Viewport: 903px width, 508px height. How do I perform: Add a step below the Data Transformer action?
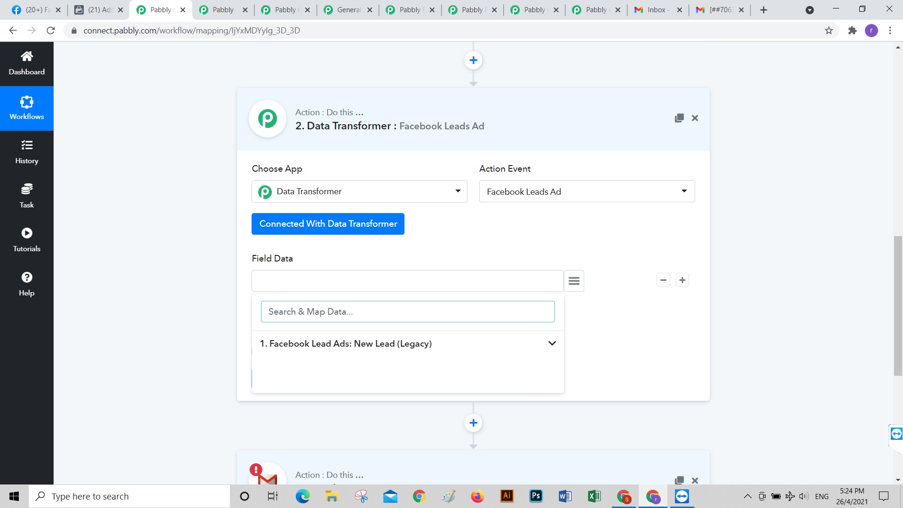click(x=473, y=423)
